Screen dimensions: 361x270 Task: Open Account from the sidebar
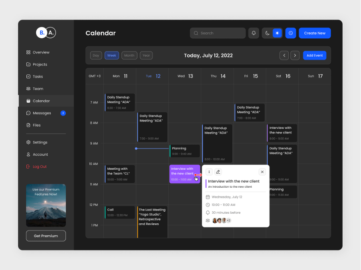(46, 155)
